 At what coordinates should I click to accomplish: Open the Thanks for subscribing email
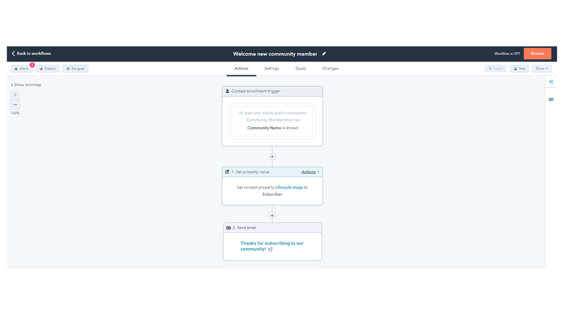click(x=272, y=246)
